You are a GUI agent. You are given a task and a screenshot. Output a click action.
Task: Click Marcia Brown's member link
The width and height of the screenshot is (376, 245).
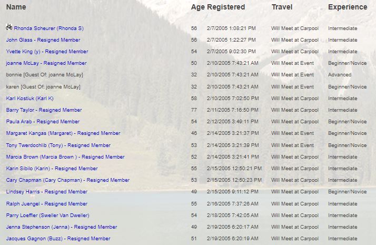coord(65,157)
